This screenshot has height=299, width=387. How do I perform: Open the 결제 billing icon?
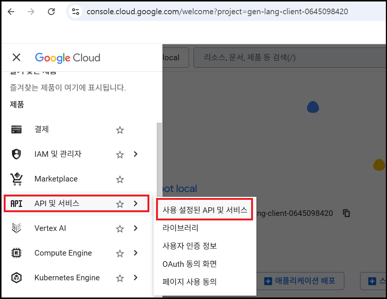16,129
